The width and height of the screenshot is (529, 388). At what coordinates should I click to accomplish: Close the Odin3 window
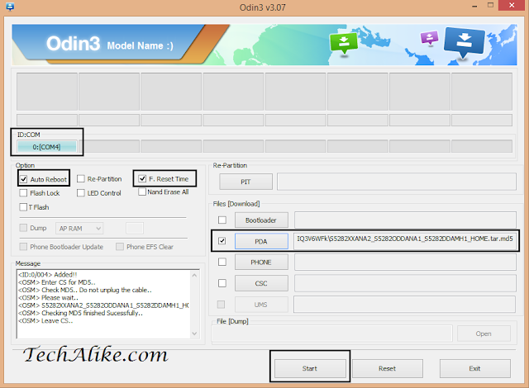click(512, 6)
